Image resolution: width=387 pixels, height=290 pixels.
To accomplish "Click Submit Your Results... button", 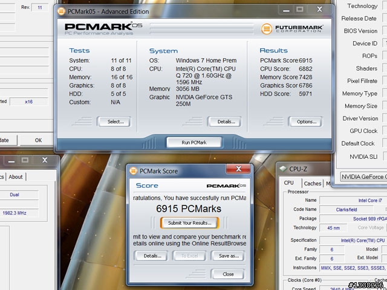I will (x=189, y=223).
